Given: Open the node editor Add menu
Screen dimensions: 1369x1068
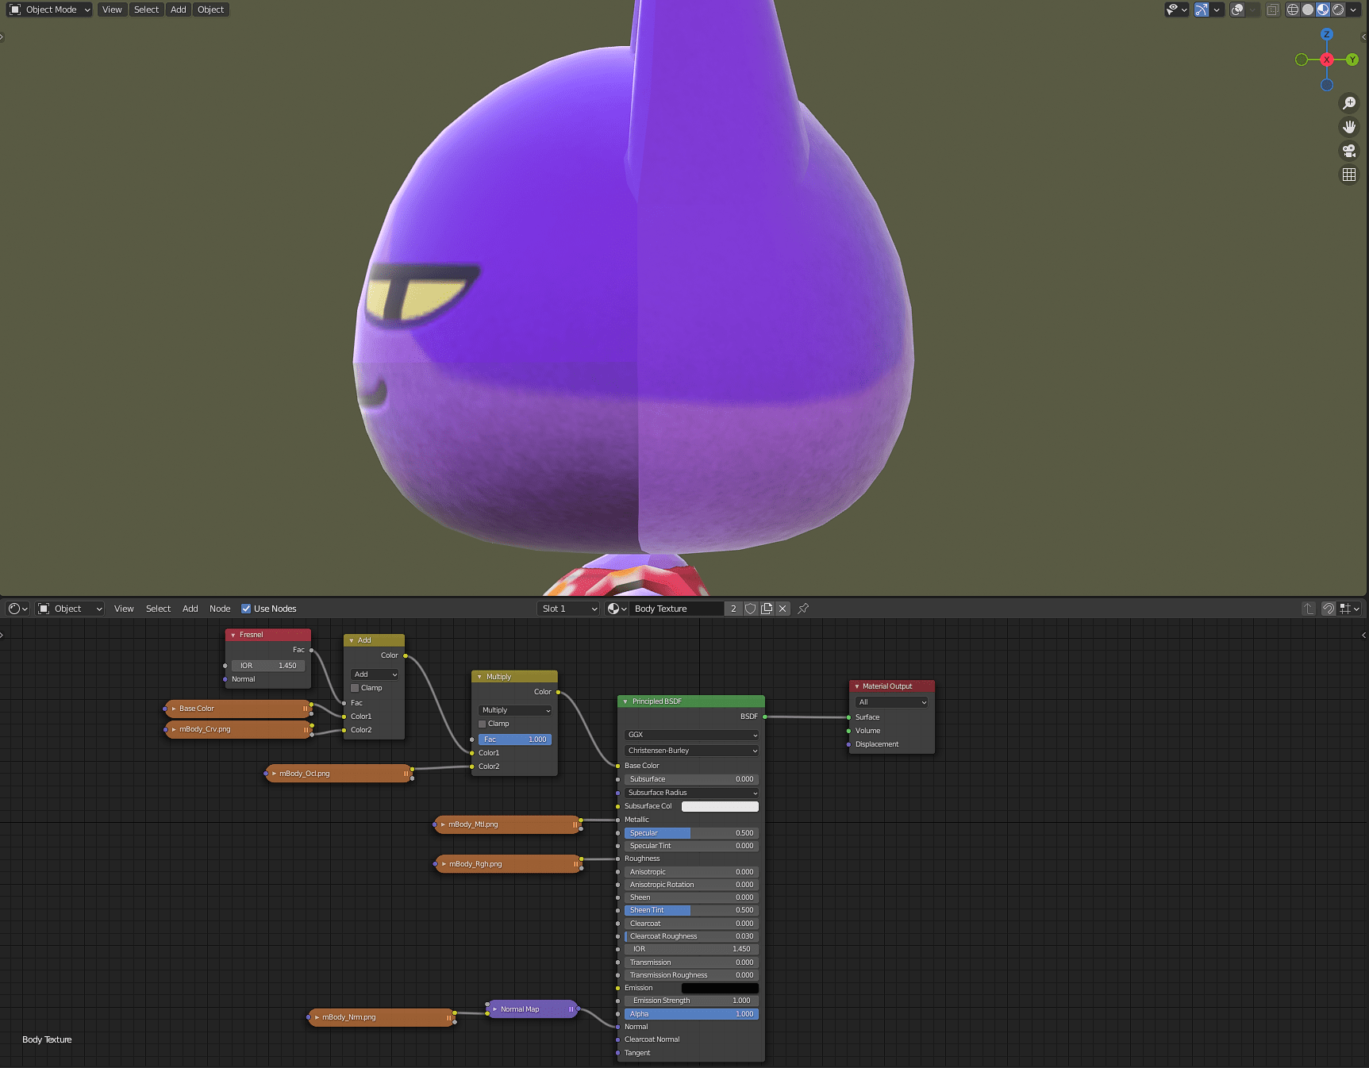Looking at the screenshot, I should click(190, 609).
